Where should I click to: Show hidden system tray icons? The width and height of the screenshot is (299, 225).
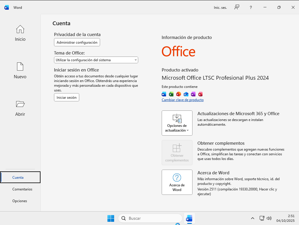pos(252,218)
